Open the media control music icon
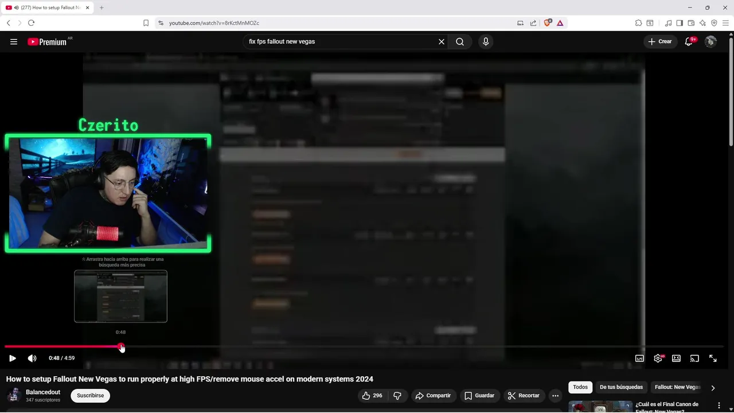This screenshot has height=413, width=734. 668,23
